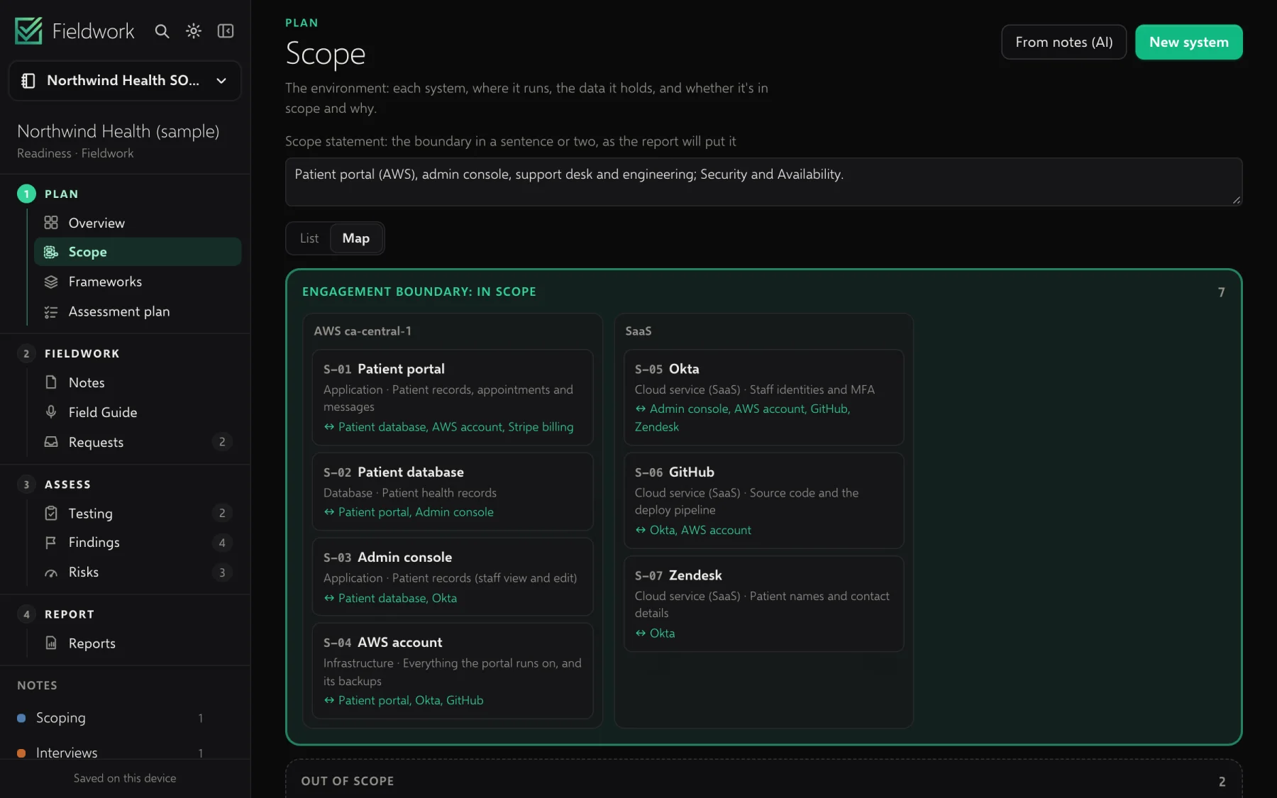
Task: Open S-02 Patient database card
Action: tap(452, 492)
